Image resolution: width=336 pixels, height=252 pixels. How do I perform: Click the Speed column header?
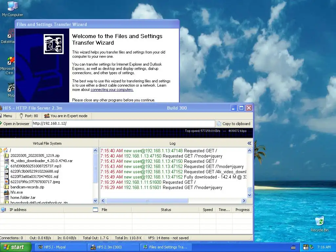pos(208,210)
